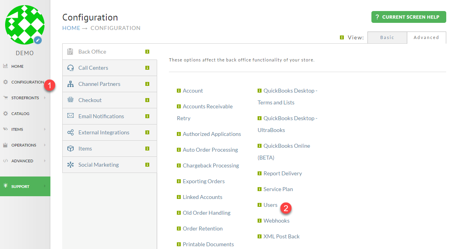Select Checkout section

coord(109,100)
